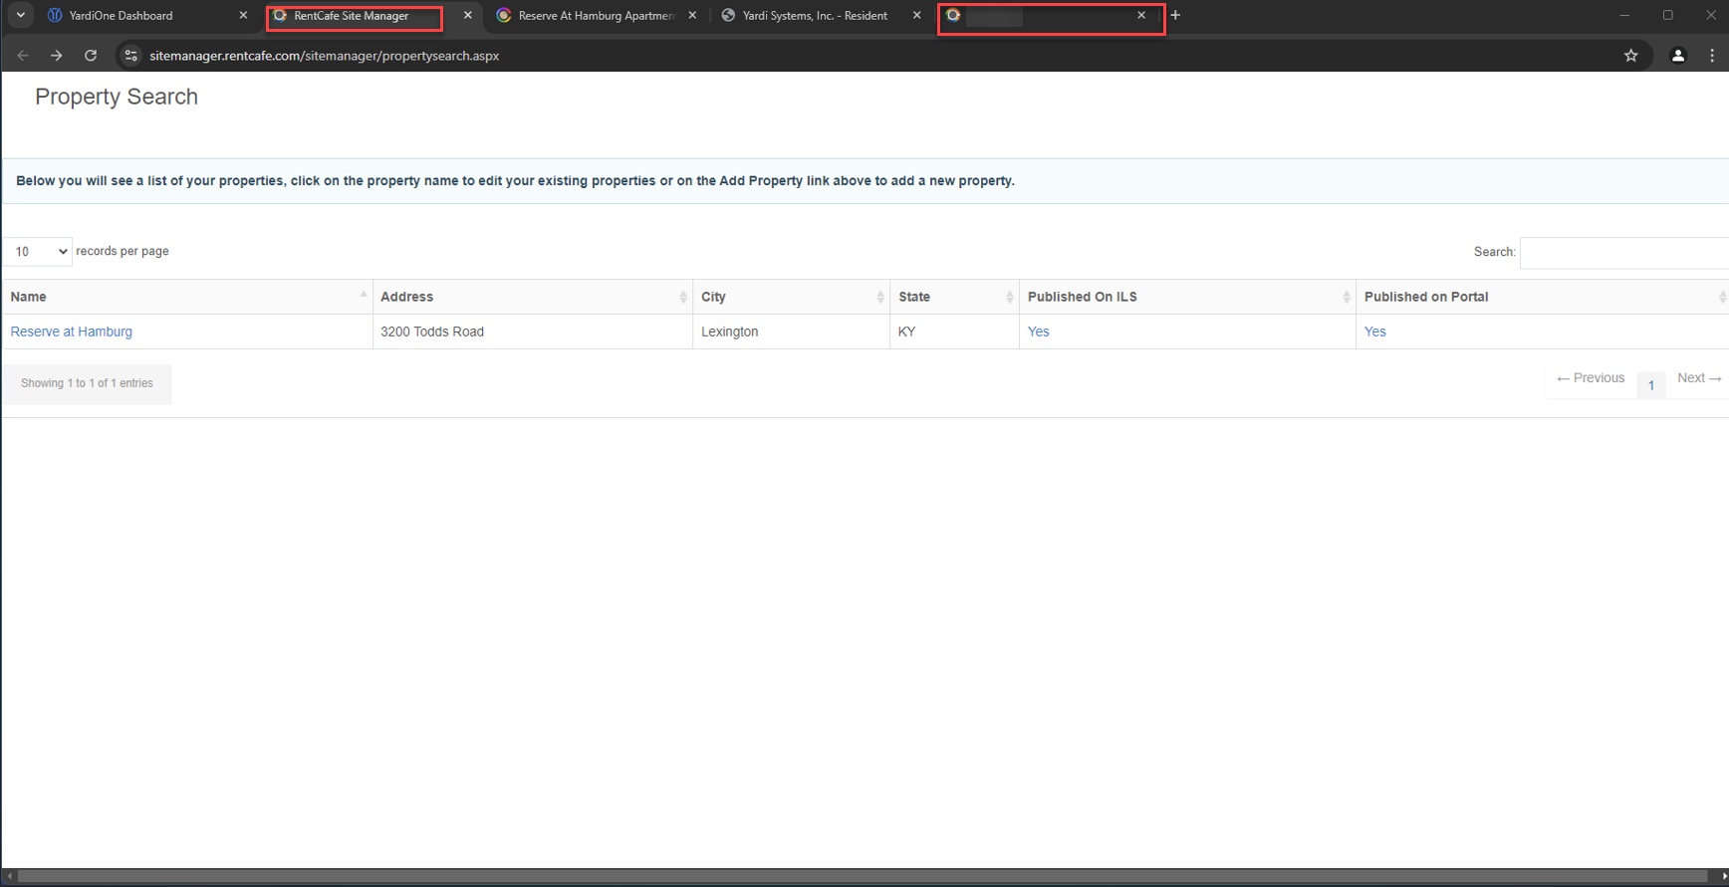Viewport: 1729px width, 887px height.
Task: Bookmark this page with star icon
Action: coord(1630,56)
